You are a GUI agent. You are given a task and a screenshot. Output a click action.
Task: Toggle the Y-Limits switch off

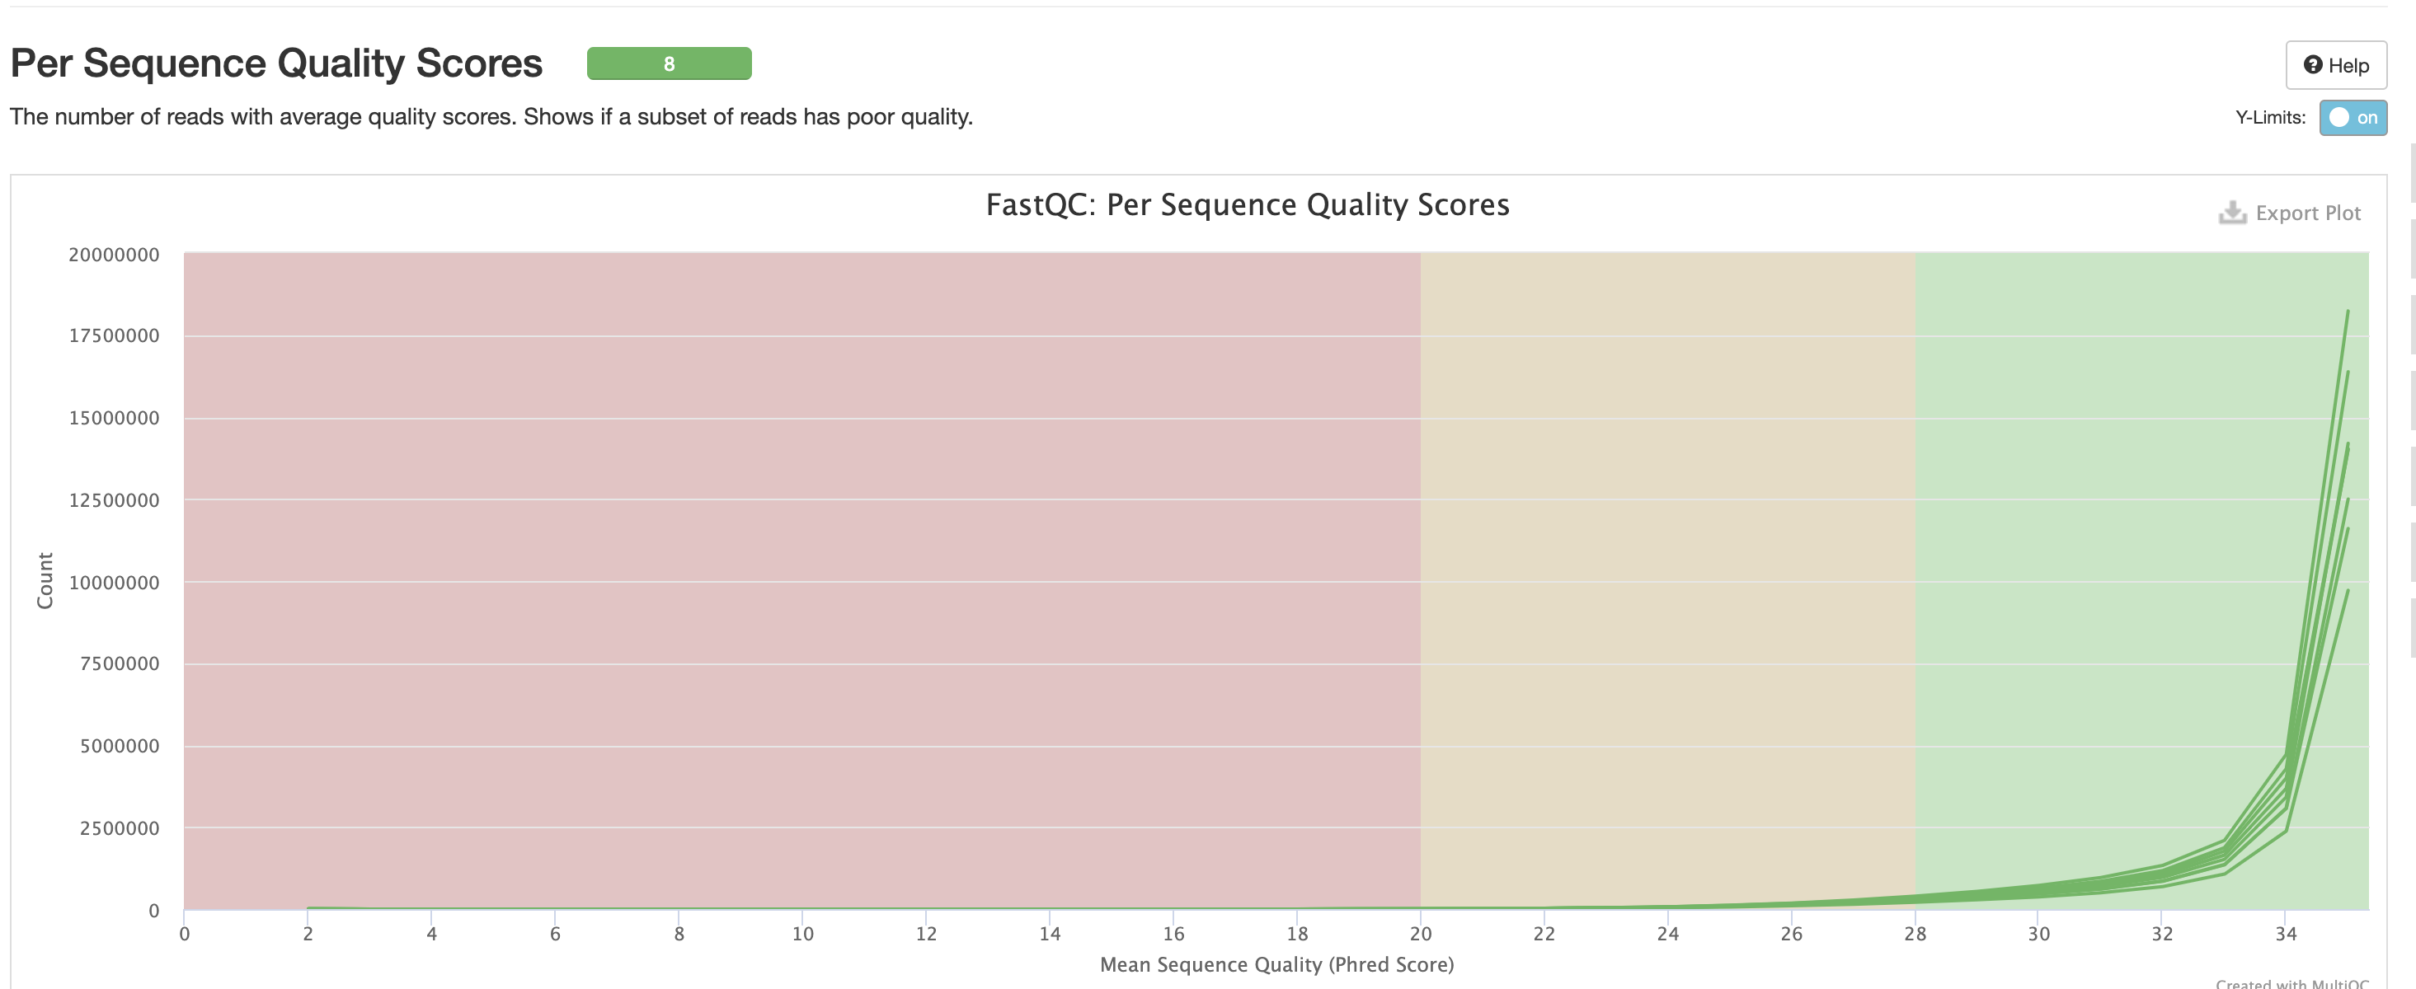pyautogui.click(x=2353, y=117)
